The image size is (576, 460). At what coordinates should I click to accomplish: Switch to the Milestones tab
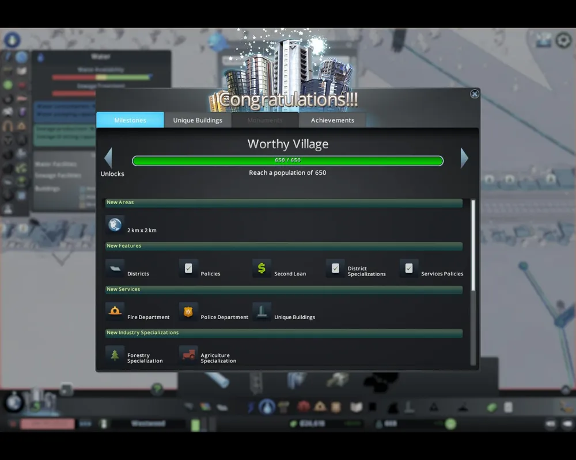[130, 120]
